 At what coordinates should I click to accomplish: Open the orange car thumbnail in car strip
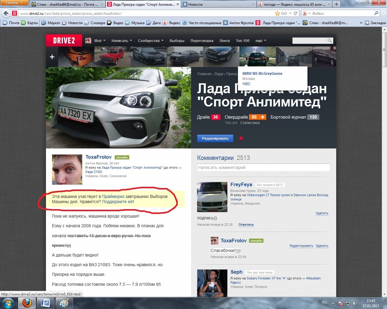point(76,57)
